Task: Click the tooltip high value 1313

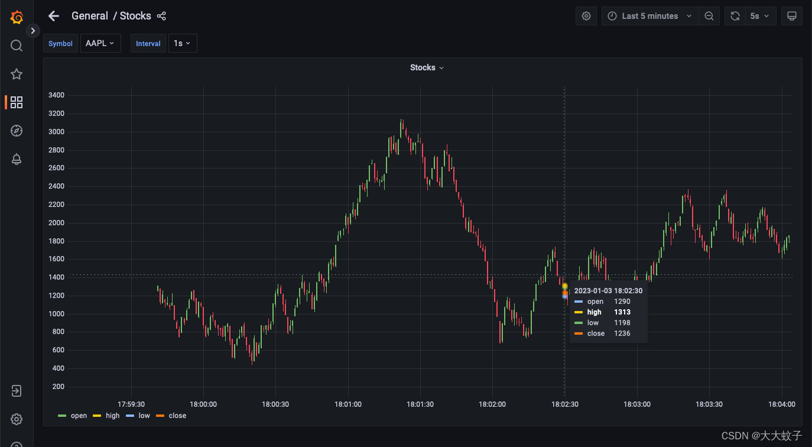Action: pyautogui.click(x=622, y=312)
